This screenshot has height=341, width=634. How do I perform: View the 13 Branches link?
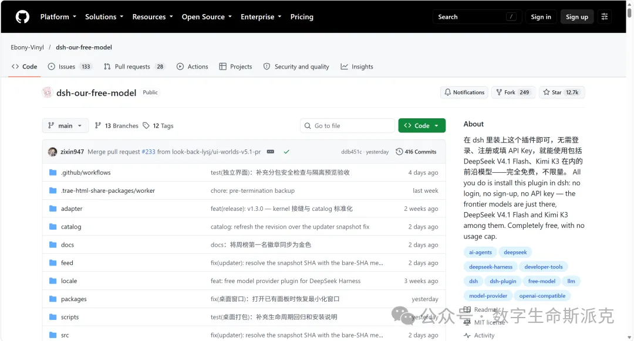116,126
